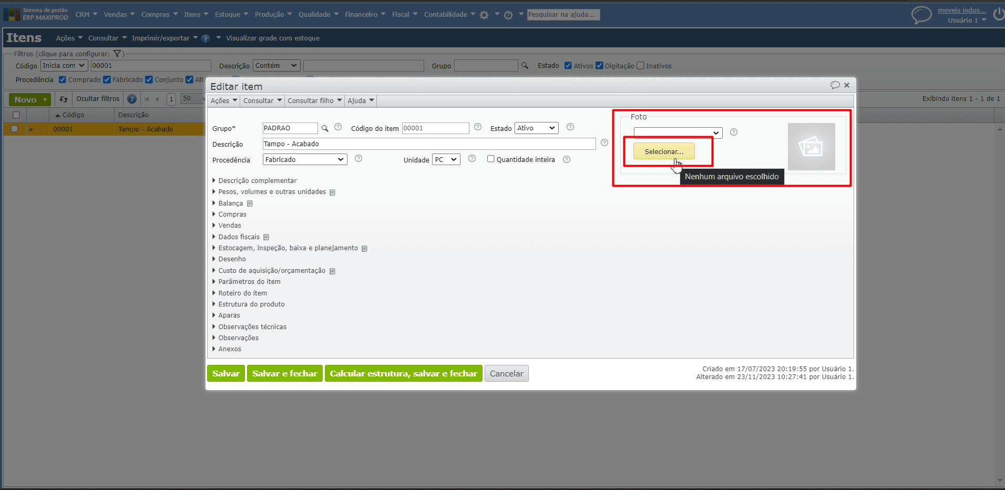Click the photo placeholder thumbnail
This screenshot has width=1005, height=490.
(812, 147)
